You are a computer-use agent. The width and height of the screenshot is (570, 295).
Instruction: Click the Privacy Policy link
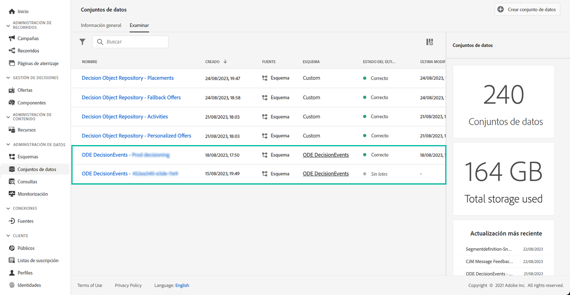point(128,285)
